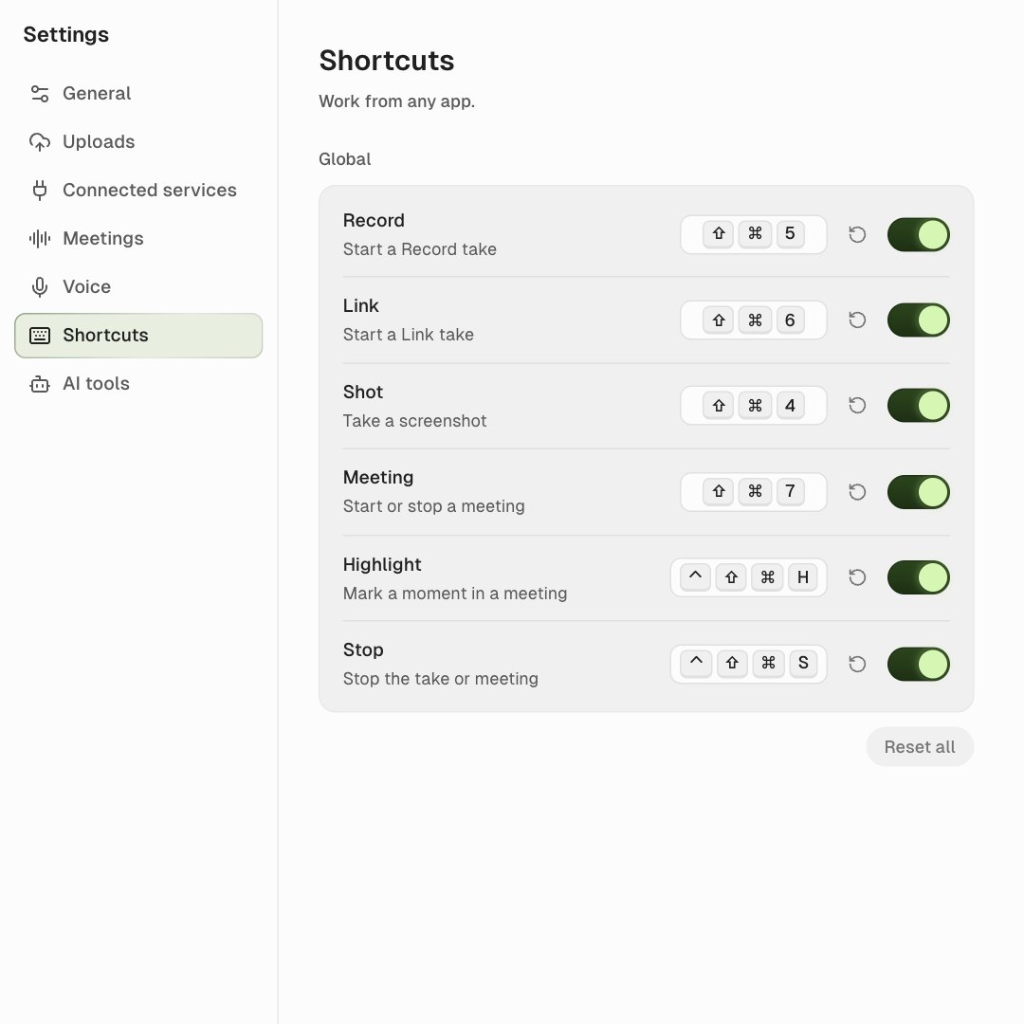Switch to Voice settings
Viewport: 1024px width, 1024px height.
(x=138, y=286)
